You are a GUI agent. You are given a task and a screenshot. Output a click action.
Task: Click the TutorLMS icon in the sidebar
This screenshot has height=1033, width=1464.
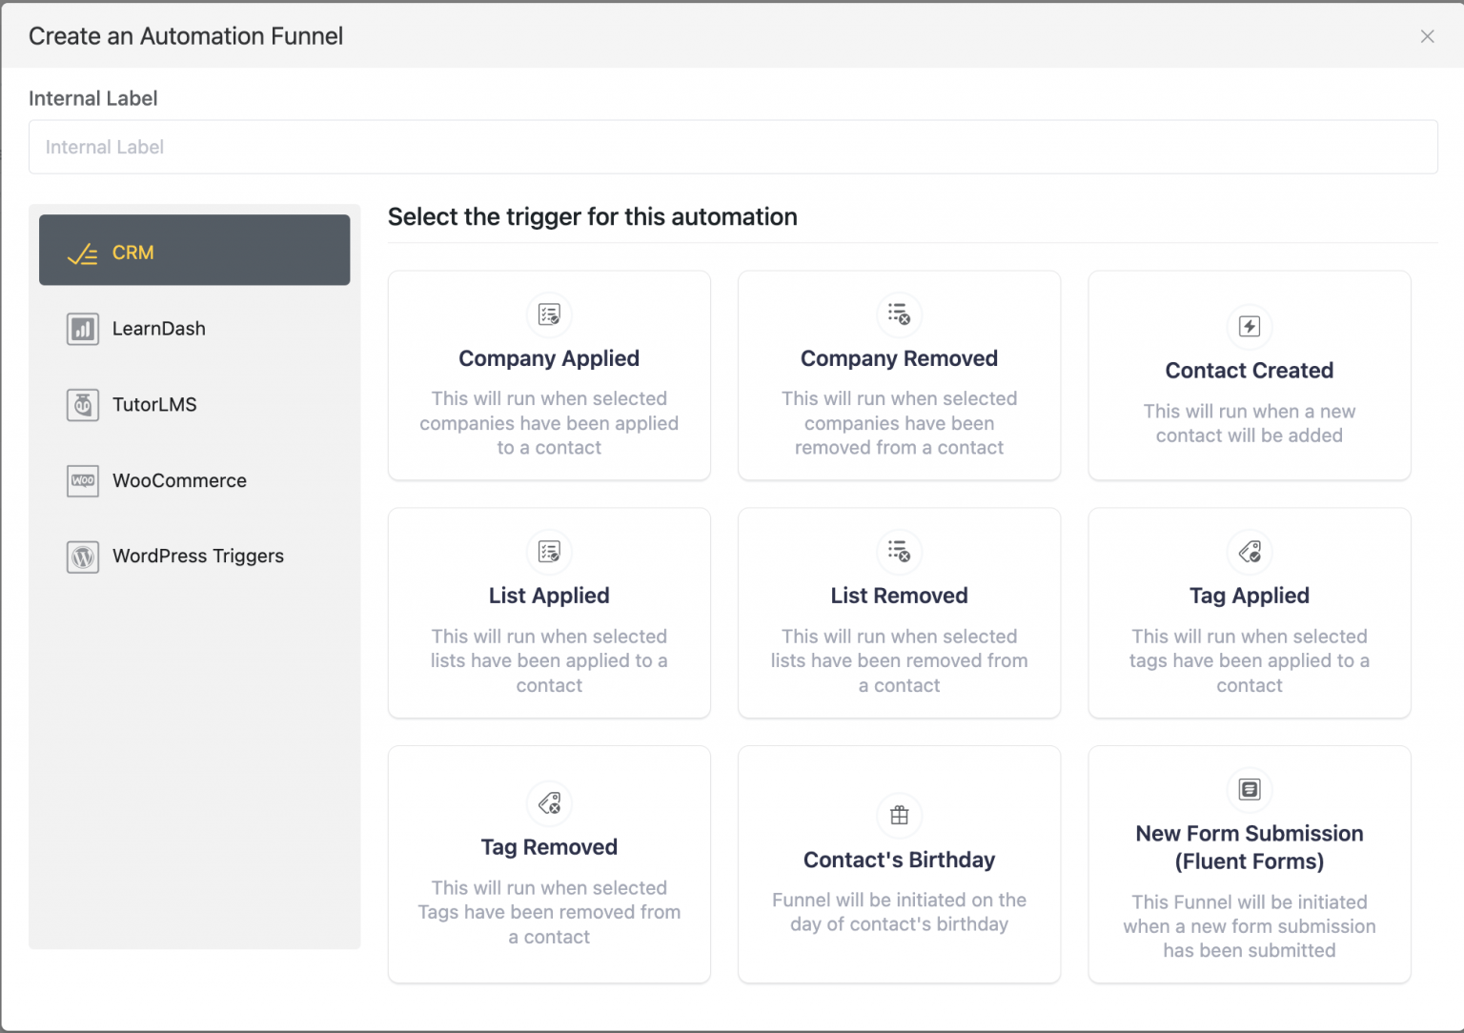click(x=82, y=405)
